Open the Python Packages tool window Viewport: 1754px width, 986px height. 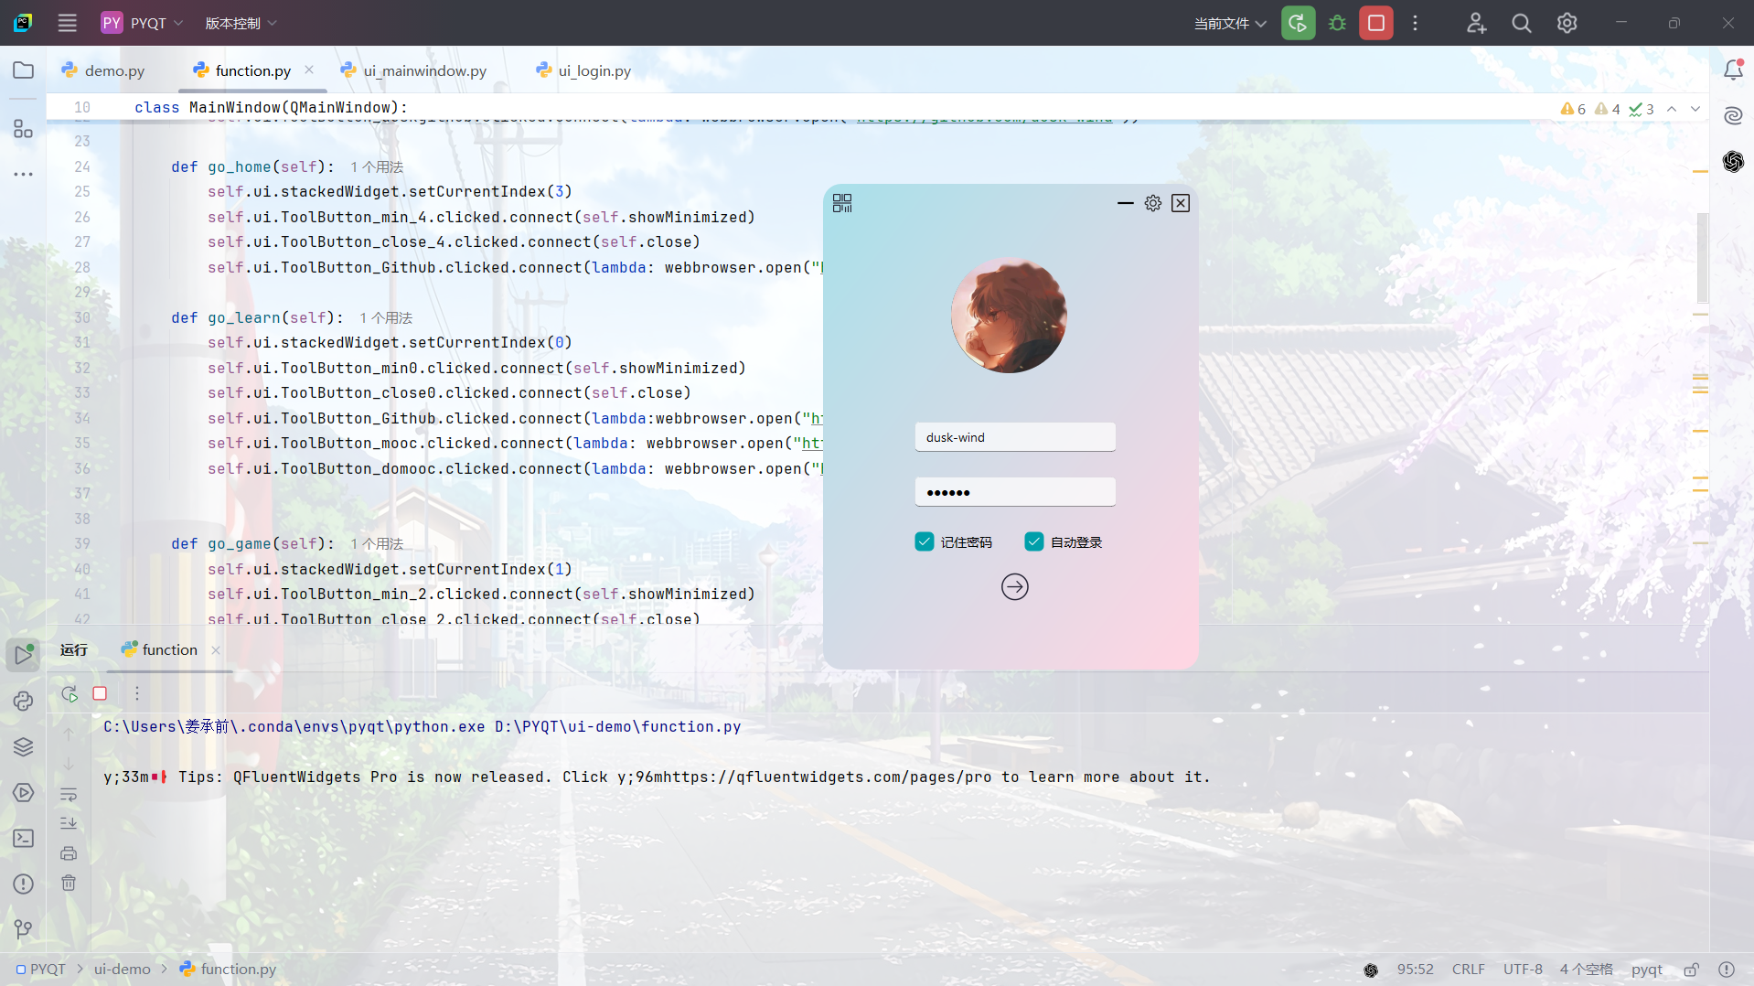coord(23,745)
